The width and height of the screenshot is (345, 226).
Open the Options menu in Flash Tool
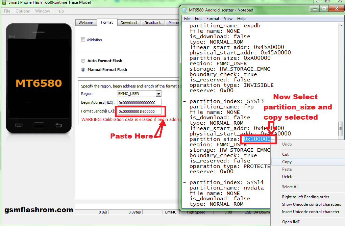coord(22,11)
